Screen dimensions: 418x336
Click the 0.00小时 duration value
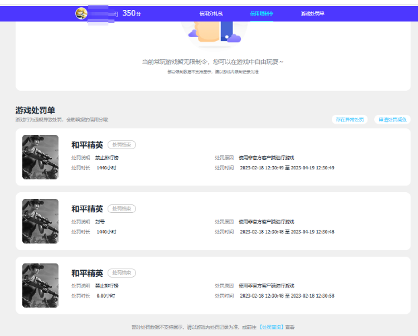(x=106, y=296)
